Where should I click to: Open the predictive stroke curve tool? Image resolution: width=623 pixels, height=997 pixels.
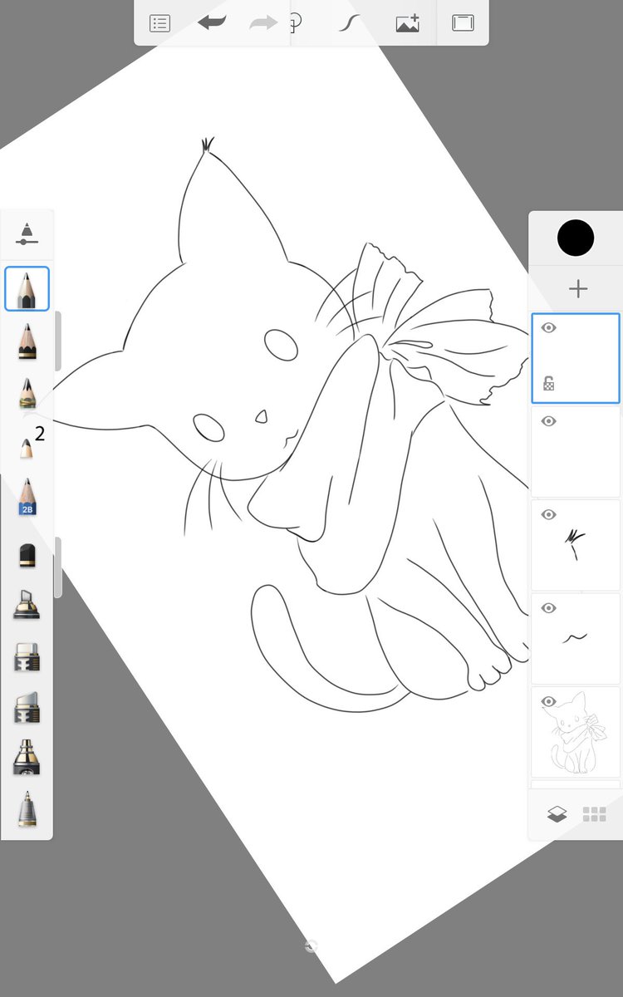[347, 23]
